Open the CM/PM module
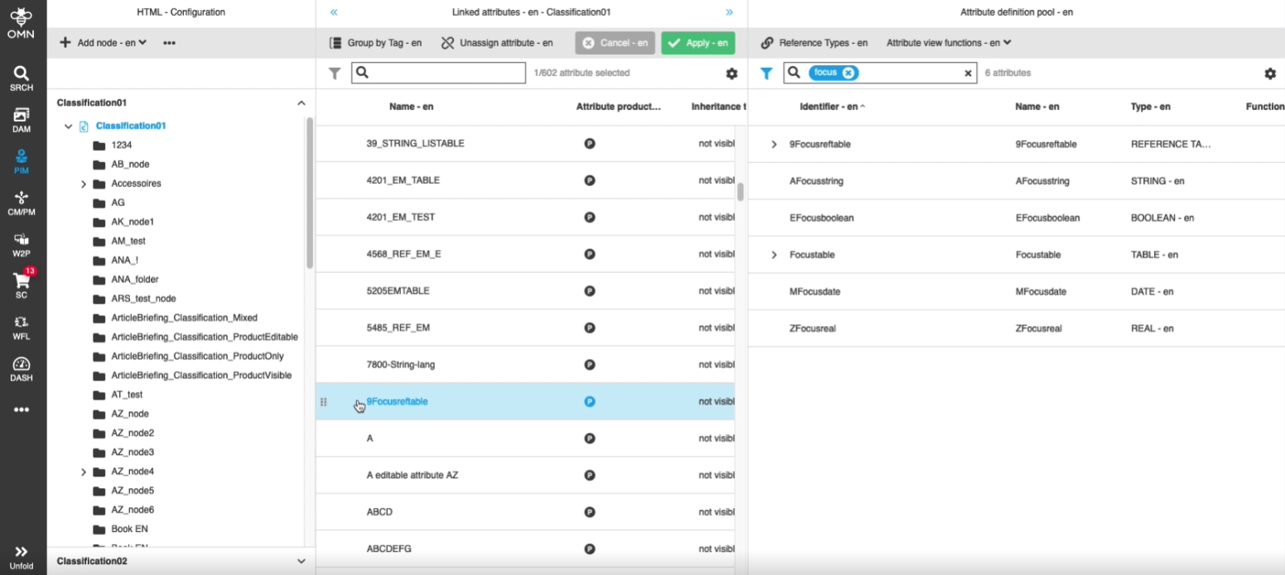Screen dimensions: 1285x575 tap(22, 204)
